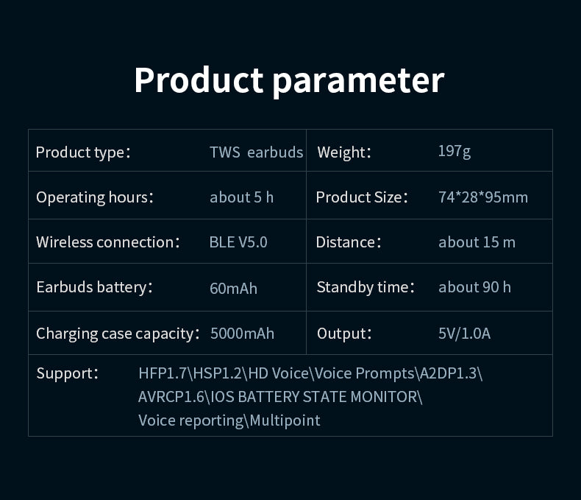Viewport: 581px width, 500px height.
Task: Click the "5V/1.0A" output value
Action: (464, 334)
